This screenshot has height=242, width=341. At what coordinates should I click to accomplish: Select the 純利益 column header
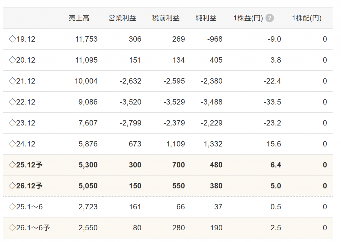206,18
